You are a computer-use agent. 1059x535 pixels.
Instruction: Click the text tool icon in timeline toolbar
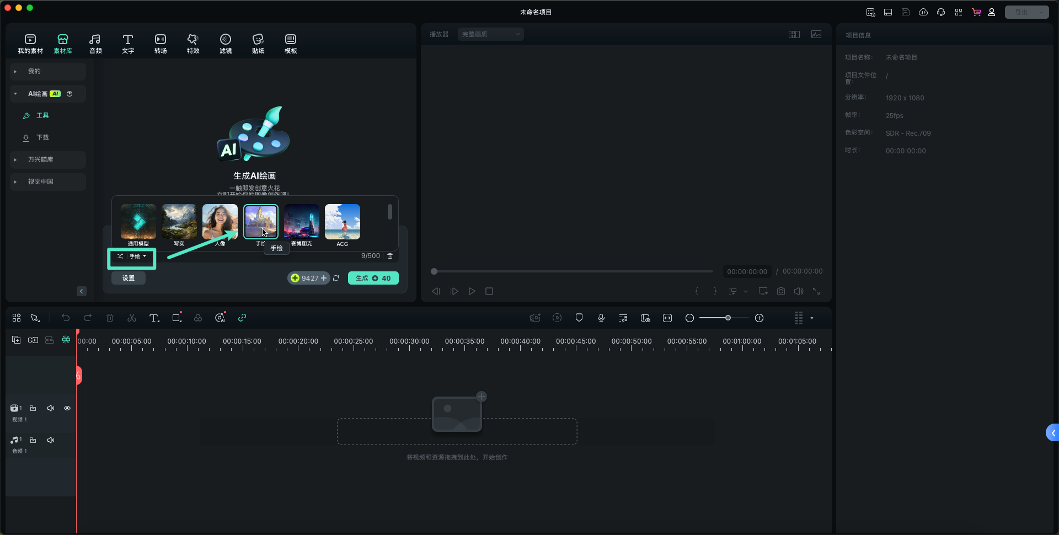[x=154, y=318]
